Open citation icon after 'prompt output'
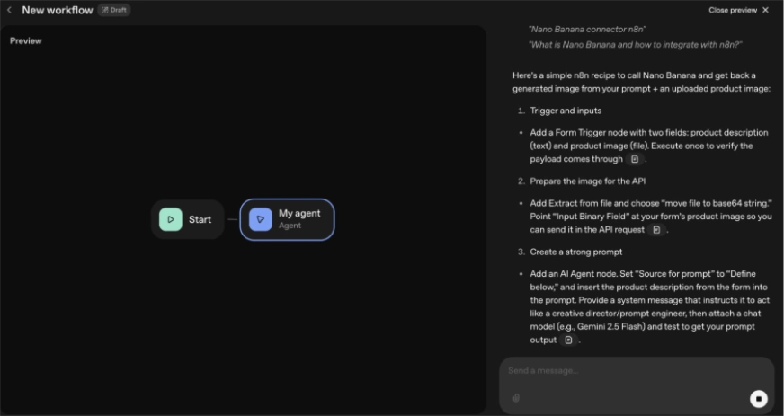The image size is (784, 416). point(568,341)
